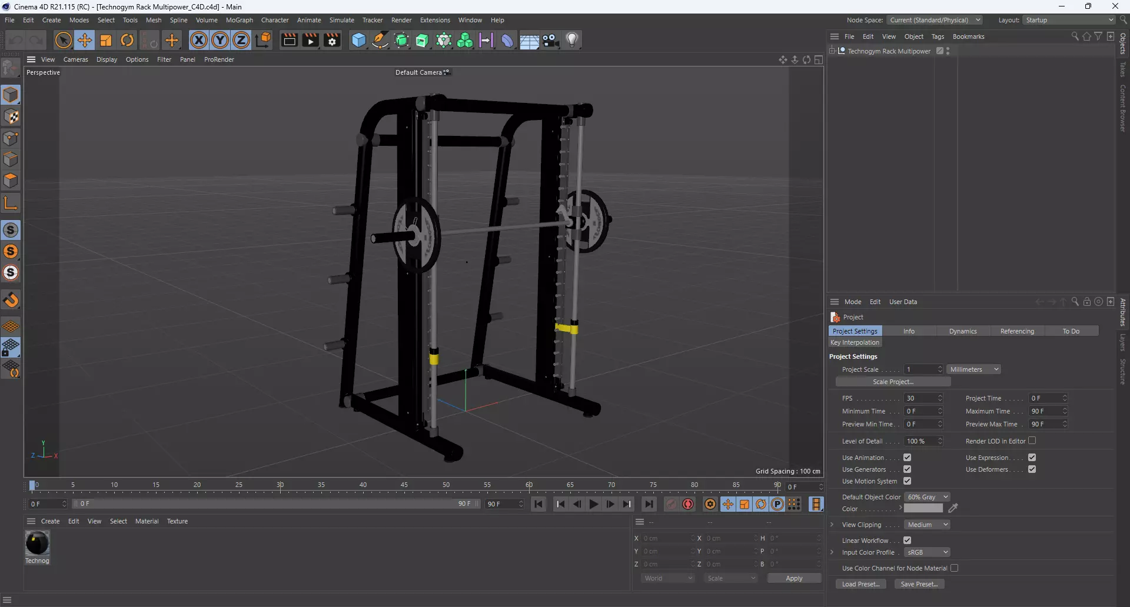
Task: Open View Clipping Medium dropdown
Action: (927, 525)
